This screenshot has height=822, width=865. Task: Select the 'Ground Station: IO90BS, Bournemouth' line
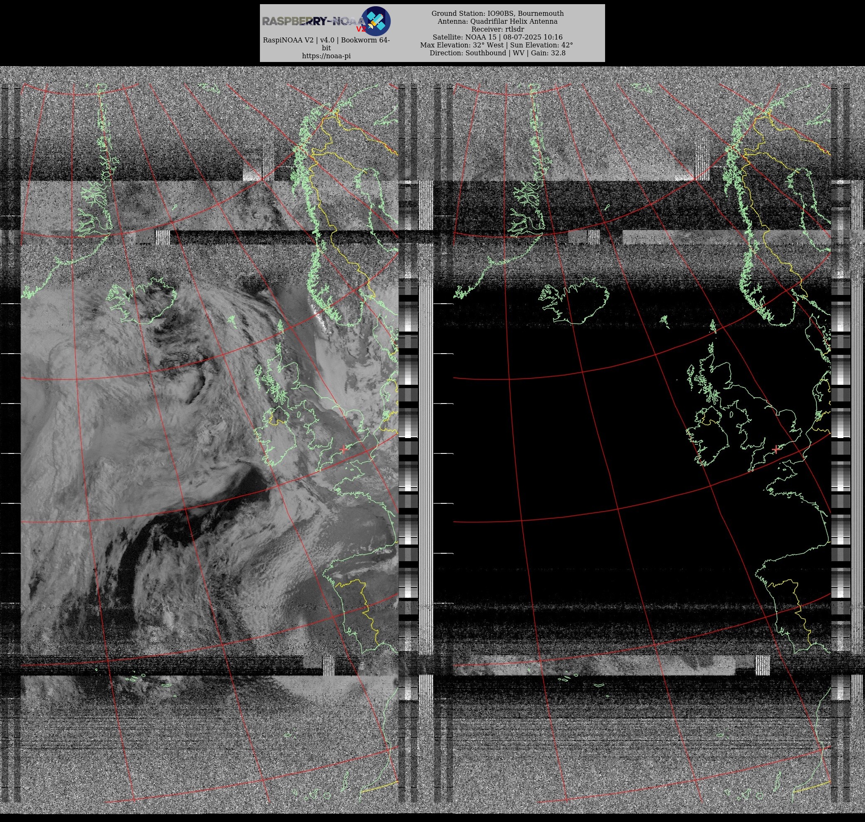point(497,14)
